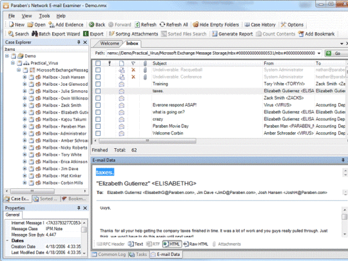Screen dimensions: 348x261
Task: Check the Undeliverable: Conference message checkbox
Action: pos(98,77)
